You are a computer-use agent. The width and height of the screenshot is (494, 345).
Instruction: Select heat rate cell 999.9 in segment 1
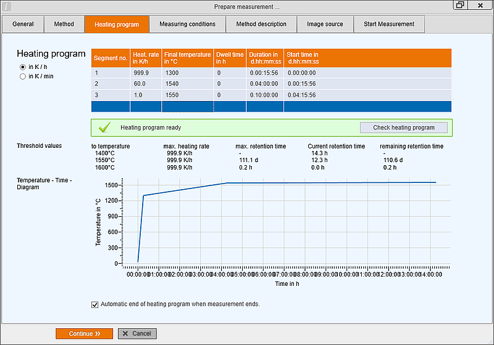coord(146,73)
